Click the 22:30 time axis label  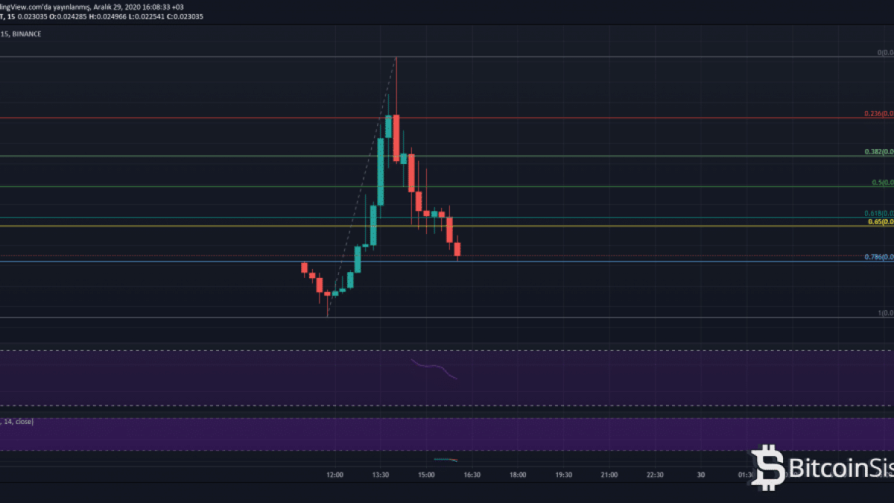click(655, 475)
